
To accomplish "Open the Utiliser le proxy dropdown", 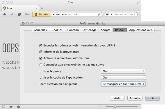I will pos(123,71).
